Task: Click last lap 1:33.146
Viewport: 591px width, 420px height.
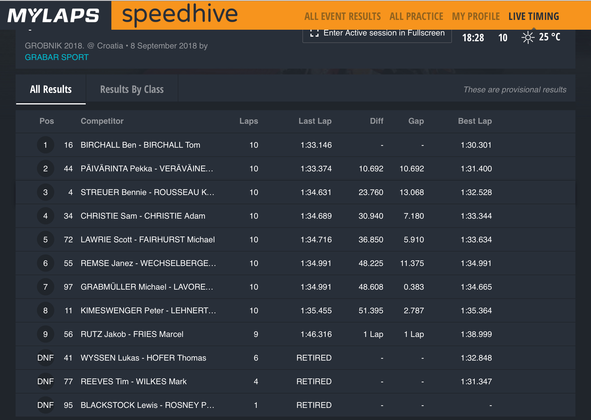Action: pos(316,145)
